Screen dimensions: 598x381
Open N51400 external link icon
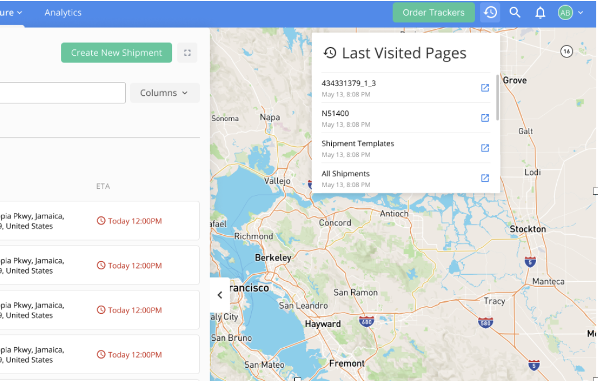485,118
